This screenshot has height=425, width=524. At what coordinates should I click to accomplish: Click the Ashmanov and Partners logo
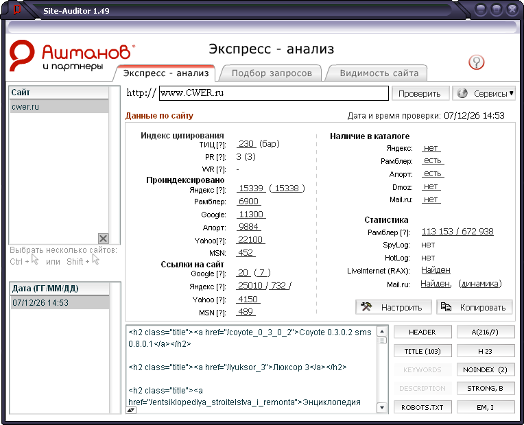(x=72, y=56)
